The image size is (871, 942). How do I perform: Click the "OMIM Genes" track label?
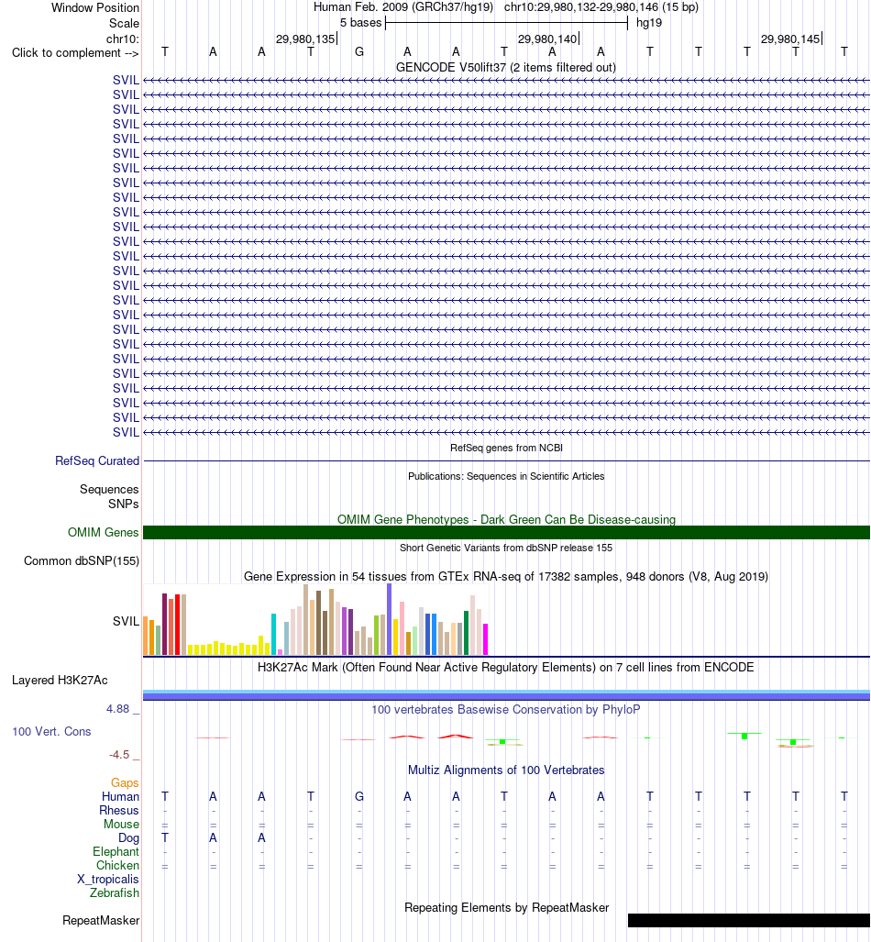pos(104,532)
